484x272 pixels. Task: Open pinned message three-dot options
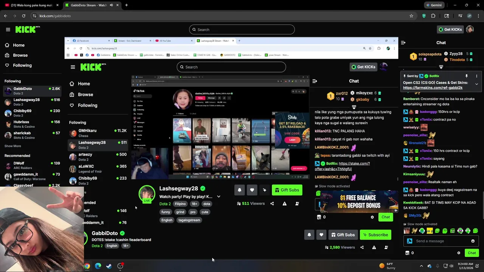click(476, 76)
